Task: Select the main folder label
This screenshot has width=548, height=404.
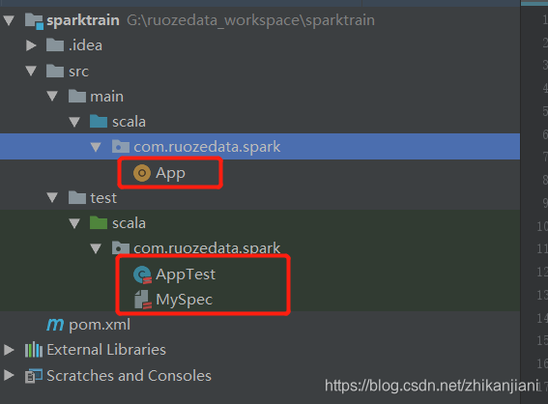Action: 107,97
